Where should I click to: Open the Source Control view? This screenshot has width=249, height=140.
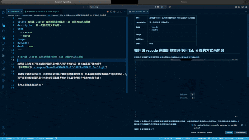coord(3,25)
